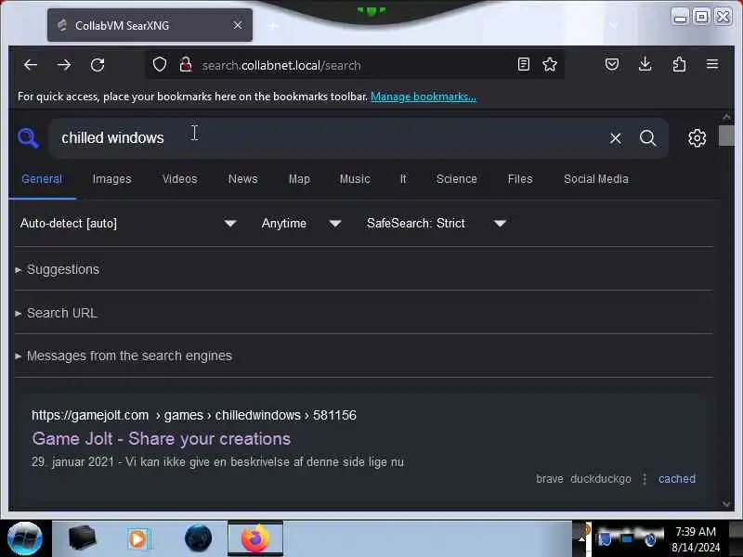743x557 pixels.
Task: Click the scrollbar up arrow
Action: (x=726, y=117)
